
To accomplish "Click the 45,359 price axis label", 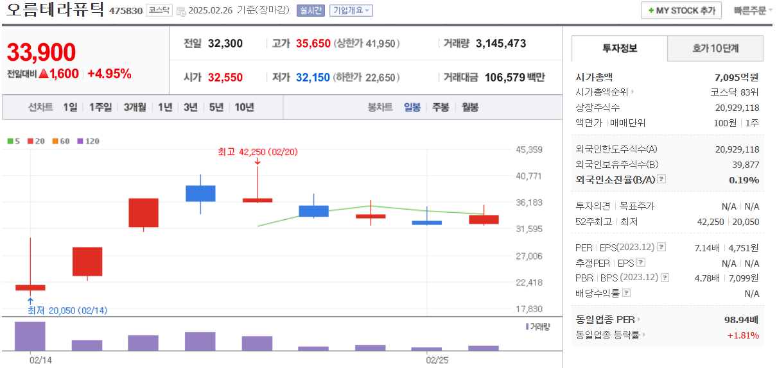I will [x=530, y=149].
